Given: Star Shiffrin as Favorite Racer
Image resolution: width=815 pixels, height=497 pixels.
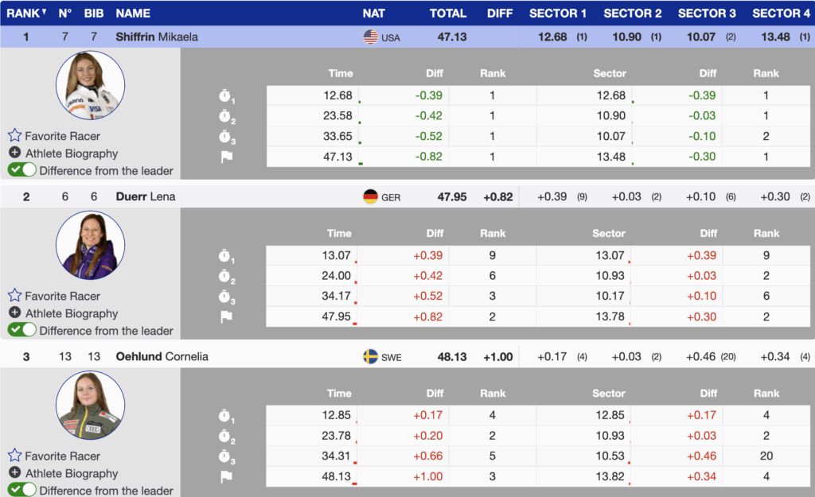Looking at the screenshot, I should [x=14, y=136].
